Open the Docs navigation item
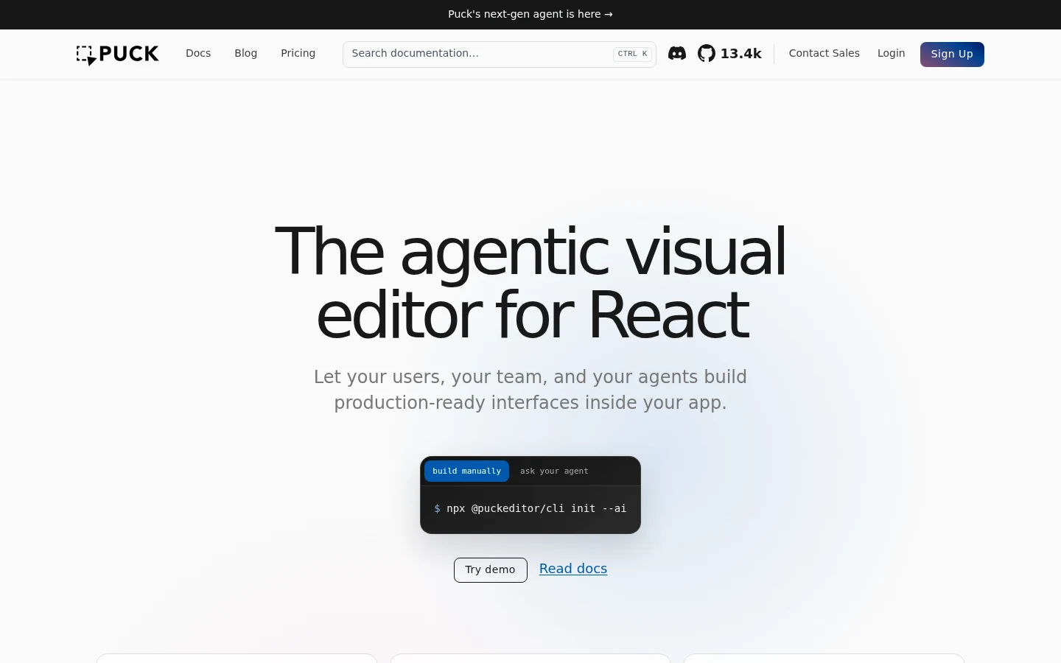Image resolution: width=1061 pixels, height=663 pixels. (x=198, y=53)
